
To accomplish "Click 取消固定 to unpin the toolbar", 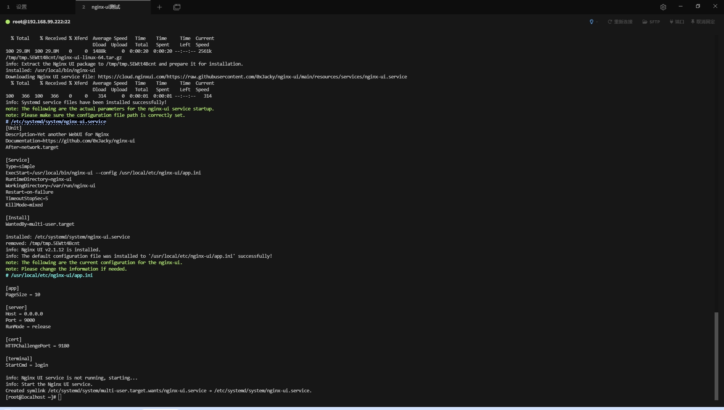I will click(x=703, y=22).
